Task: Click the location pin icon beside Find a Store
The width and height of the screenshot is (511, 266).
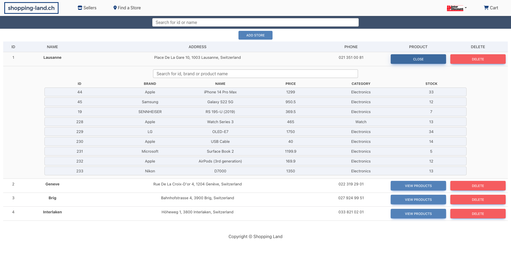Action: tap(115, 8)
